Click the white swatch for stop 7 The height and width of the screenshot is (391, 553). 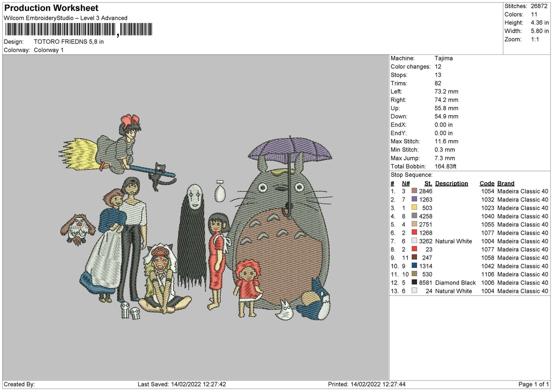tap(414, 241)
